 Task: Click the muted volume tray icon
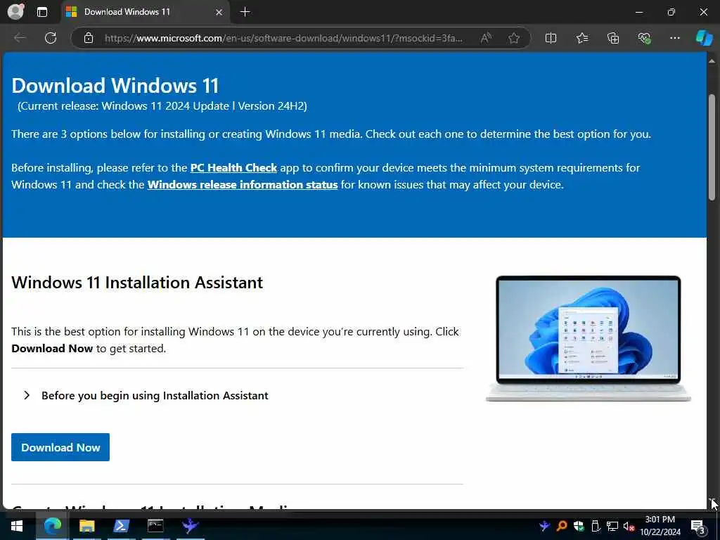pos(629,526)
